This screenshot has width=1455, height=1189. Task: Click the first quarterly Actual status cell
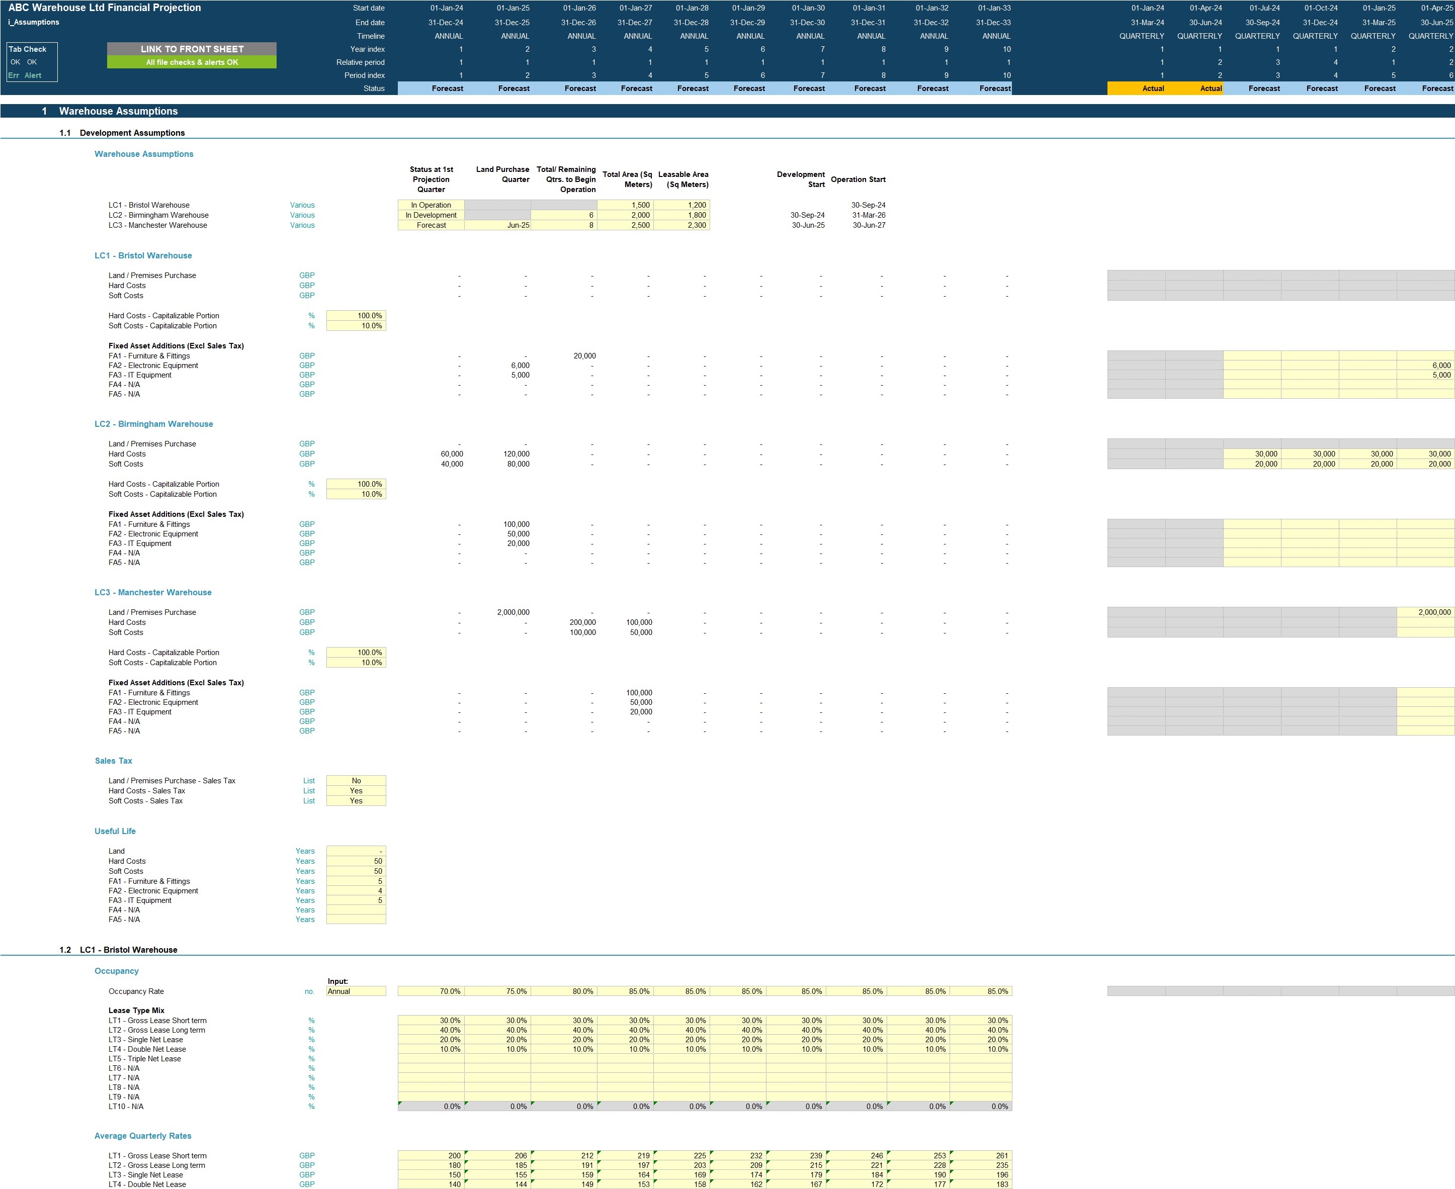pyautogui.click(x=1137, y=88)
